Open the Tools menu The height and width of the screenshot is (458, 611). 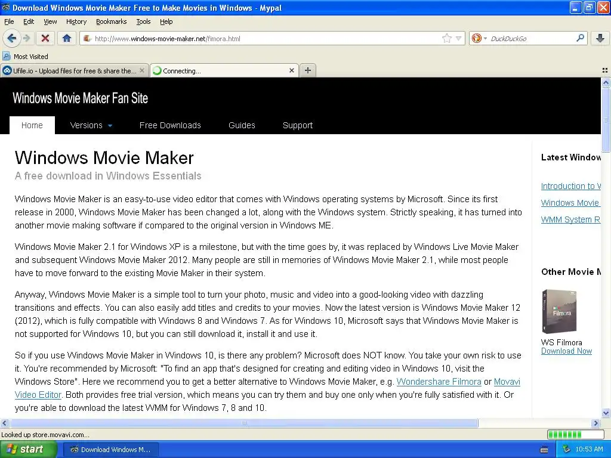tap(143, 21)
